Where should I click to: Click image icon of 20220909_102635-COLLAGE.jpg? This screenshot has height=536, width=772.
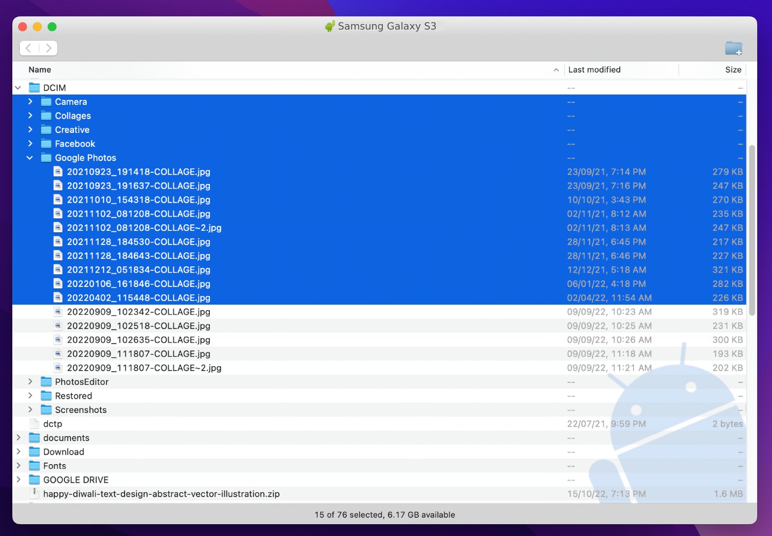58,340
